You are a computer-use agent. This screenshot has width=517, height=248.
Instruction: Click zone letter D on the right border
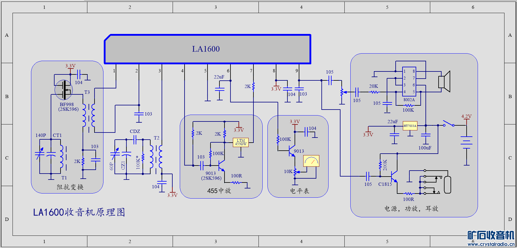[510, 219]
